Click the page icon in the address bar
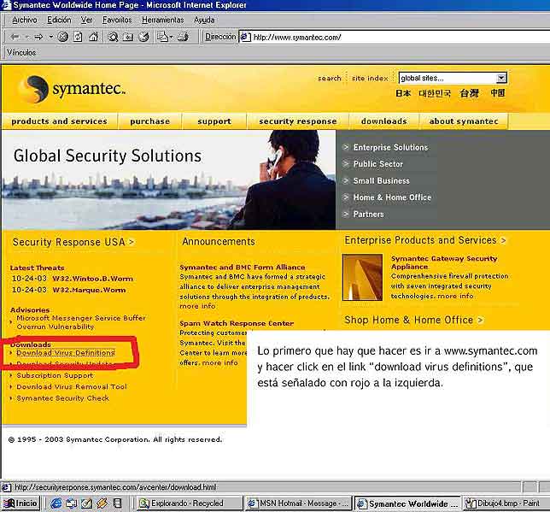550x512 pixels. tap(245, 37)
